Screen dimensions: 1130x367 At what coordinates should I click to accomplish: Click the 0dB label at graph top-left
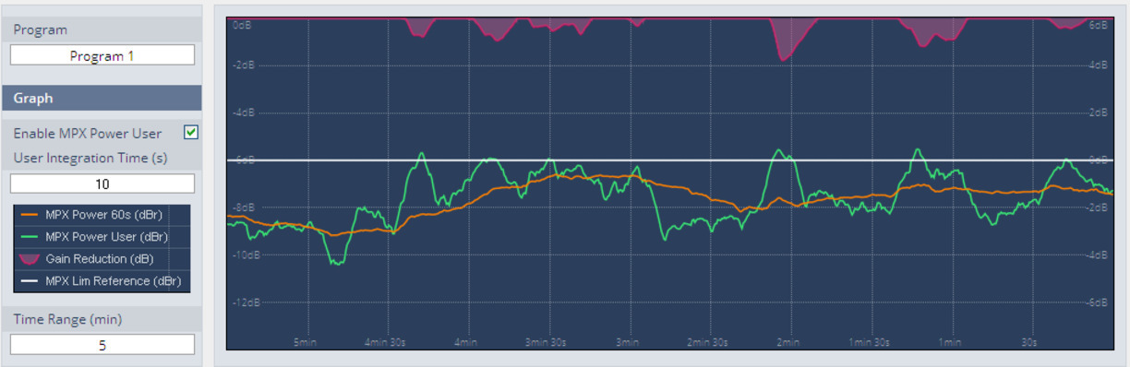242,26
